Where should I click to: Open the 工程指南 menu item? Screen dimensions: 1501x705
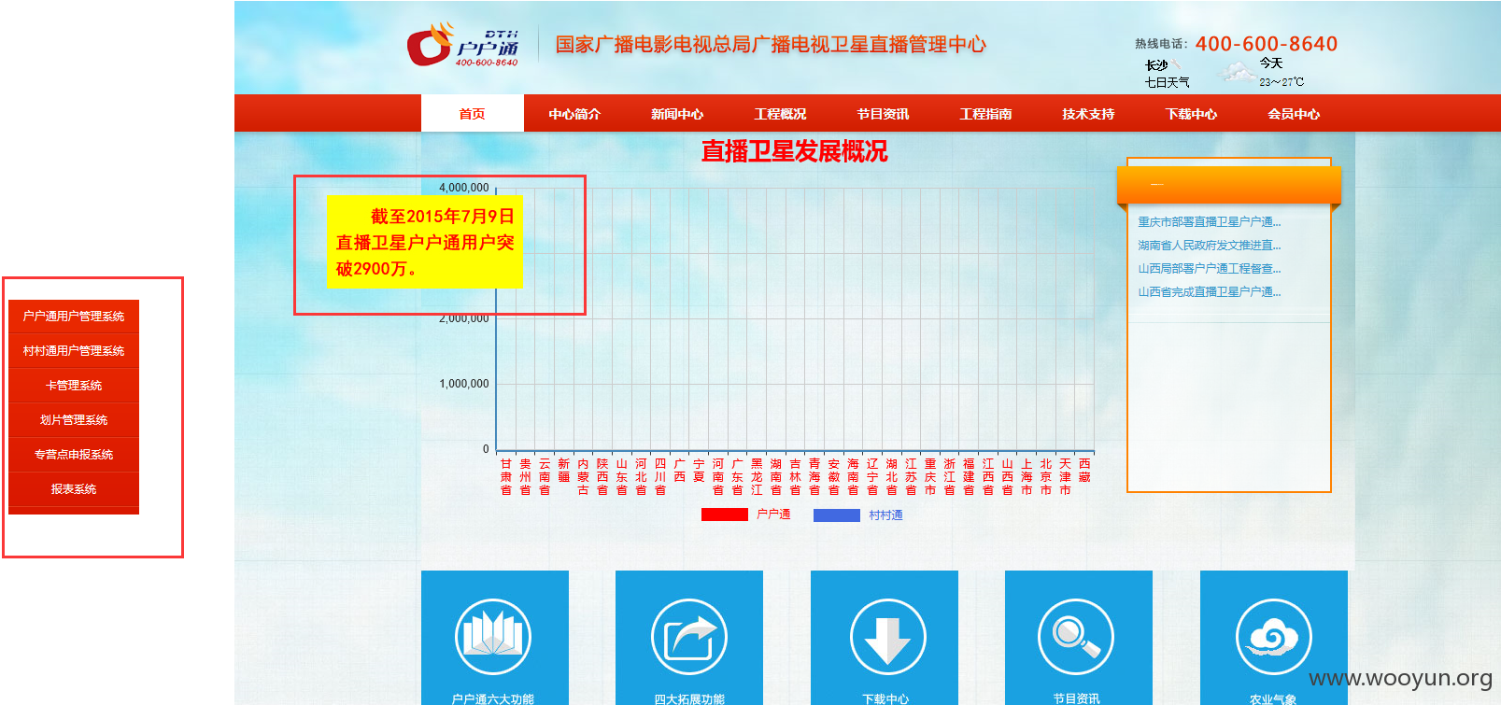click(985, 114)
